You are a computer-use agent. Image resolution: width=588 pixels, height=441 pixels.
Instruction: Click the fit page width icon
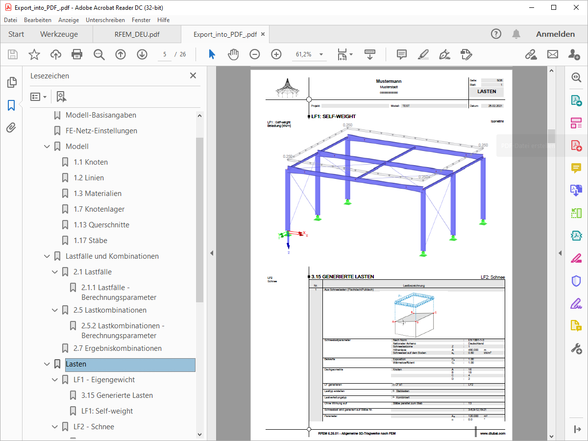coord(342,54)
